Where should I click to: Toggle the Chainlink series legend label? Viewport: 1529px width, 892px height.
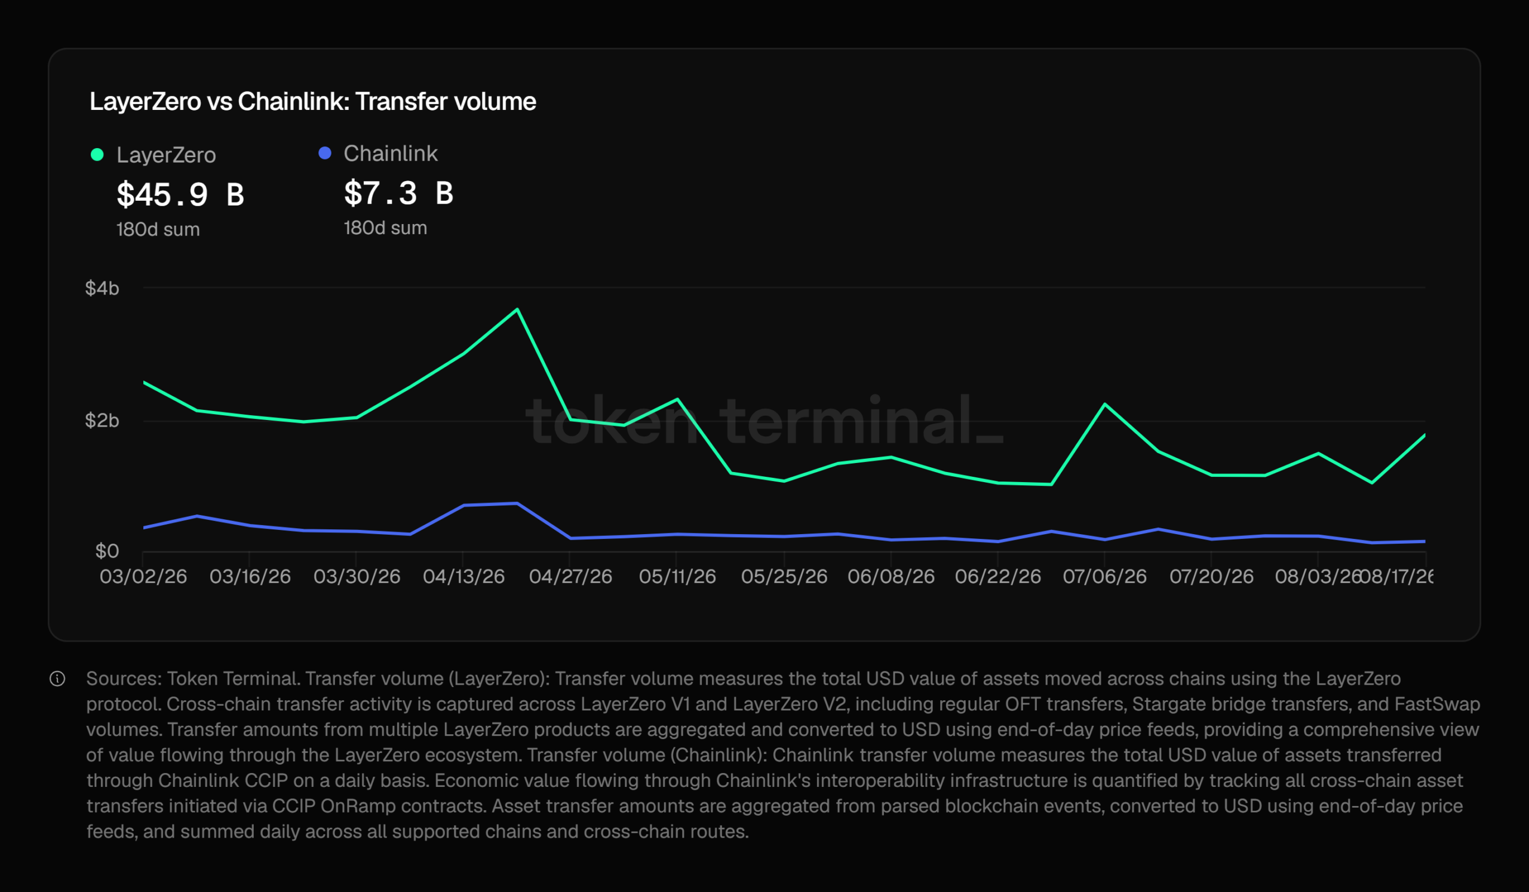(x=391, y=154)
